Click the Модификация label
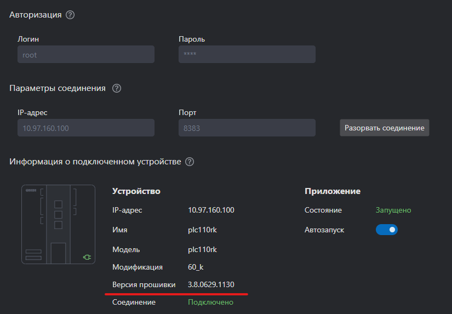Screen dimensions: 452x314 (x=138, y=267)
